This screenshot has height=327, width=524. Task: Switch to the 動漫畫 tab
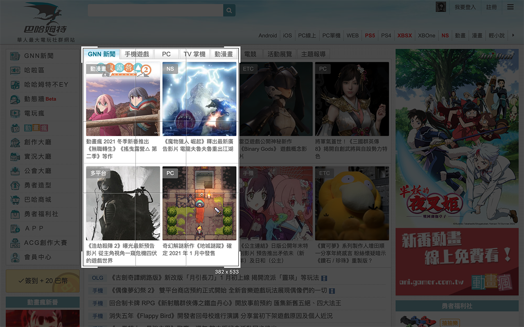point(224,54)
